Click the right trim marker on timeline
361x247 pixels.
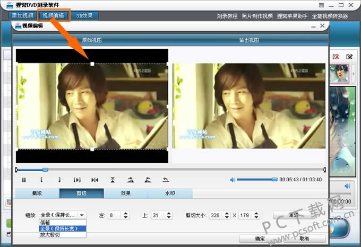[x=324, y=170]
